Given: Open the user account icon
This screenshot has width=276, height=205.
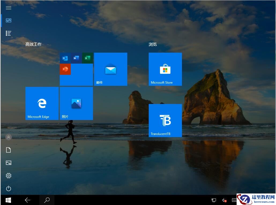Looking at the screenshot, I should point(8,137).
